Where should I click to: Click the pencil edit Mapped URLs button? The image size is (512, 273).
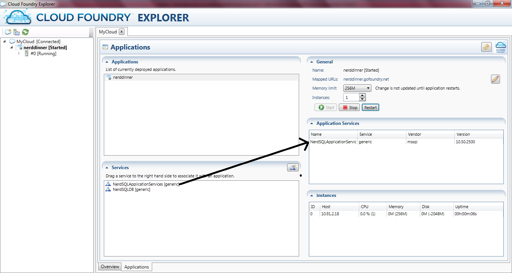[x=496, y=79]
